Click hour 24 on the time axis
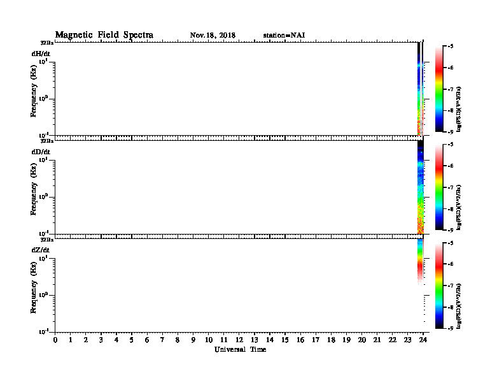Viewport: 504px width, 390px height. (423, 340)
